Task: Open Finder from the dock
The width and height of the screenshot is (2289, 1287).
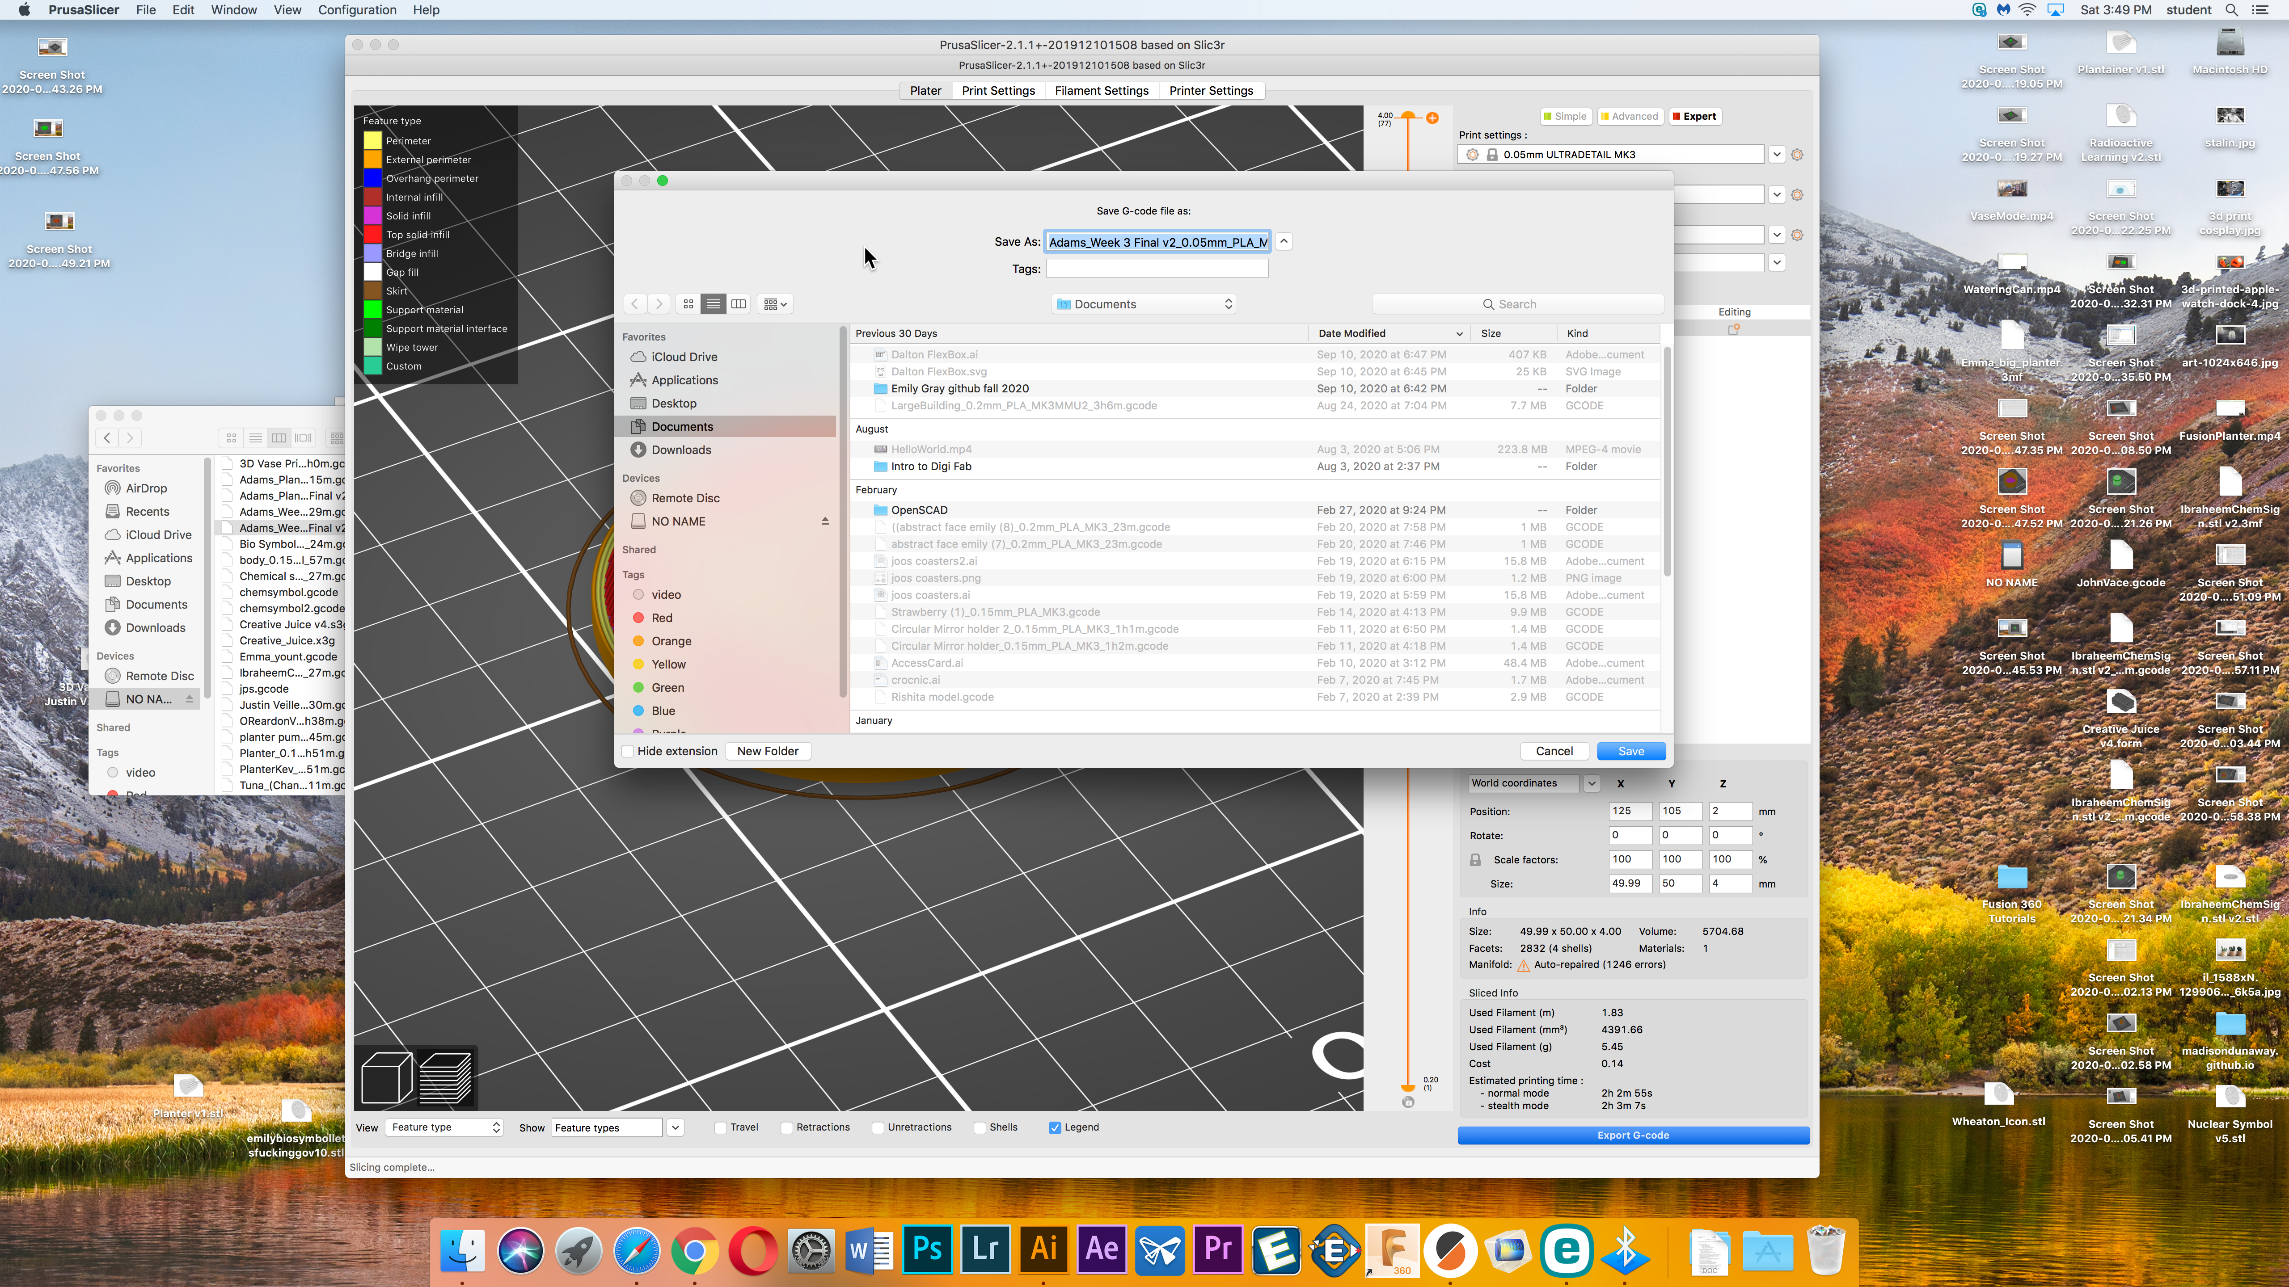Action: [x=463, y=1251]
